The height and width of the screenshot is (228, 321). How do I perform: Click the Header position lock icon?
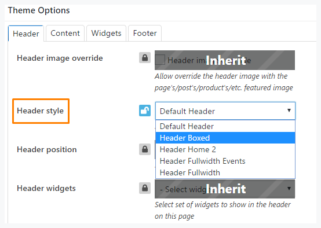[145, 149]
